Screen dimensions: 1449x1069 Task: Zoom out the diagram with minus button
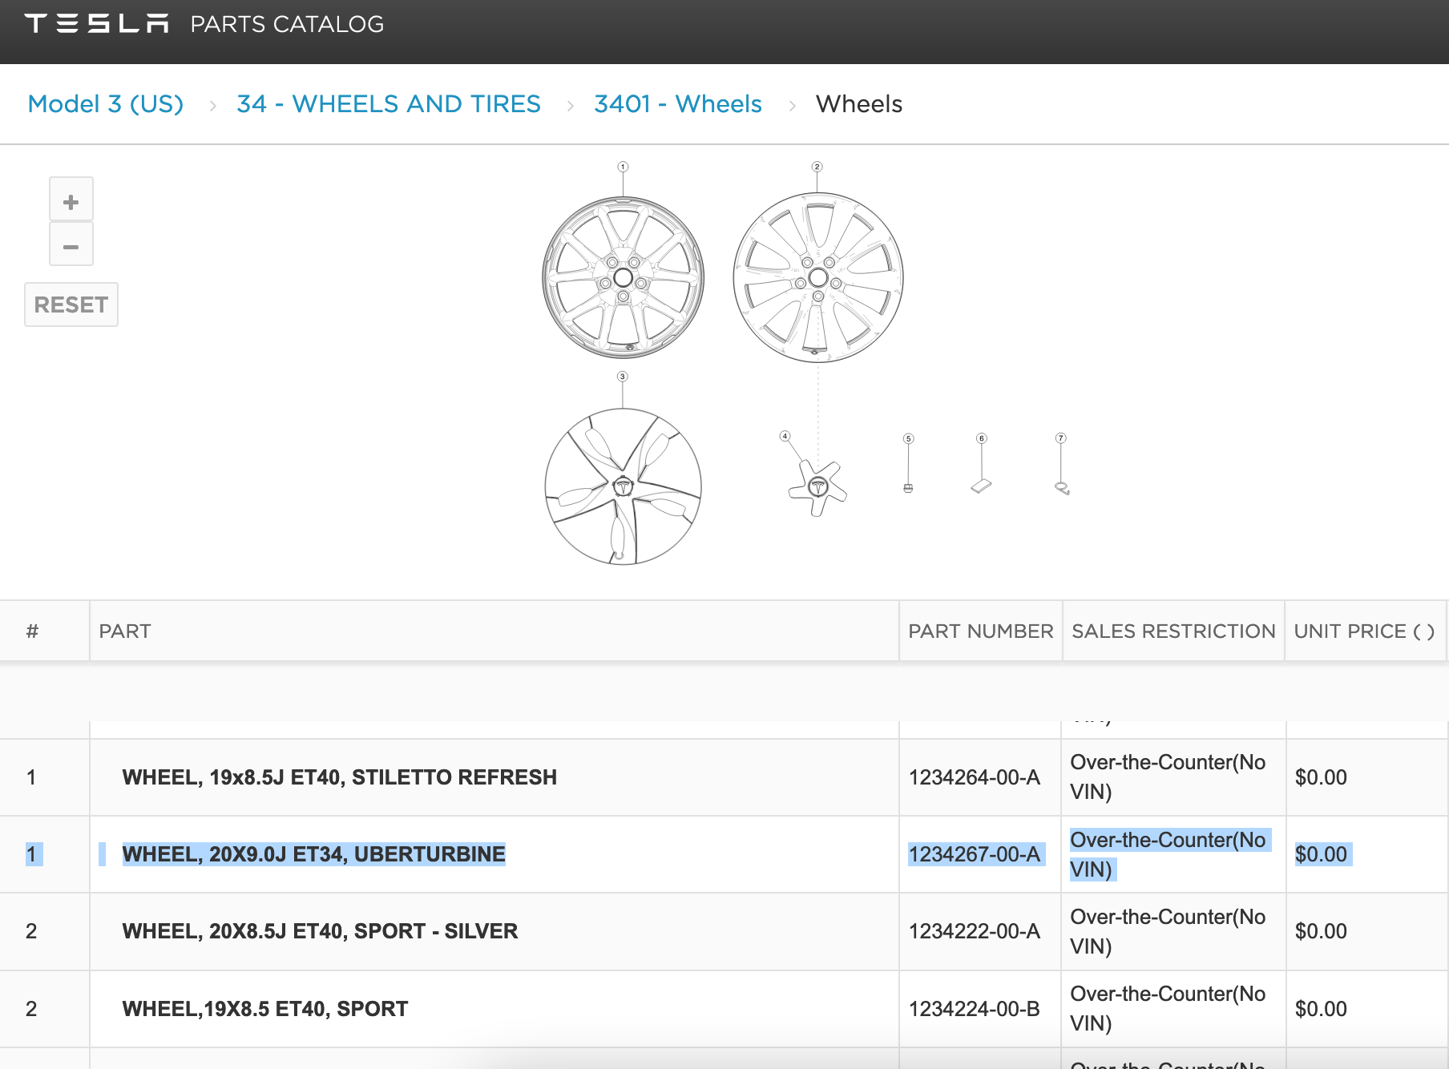click(71, 244)
